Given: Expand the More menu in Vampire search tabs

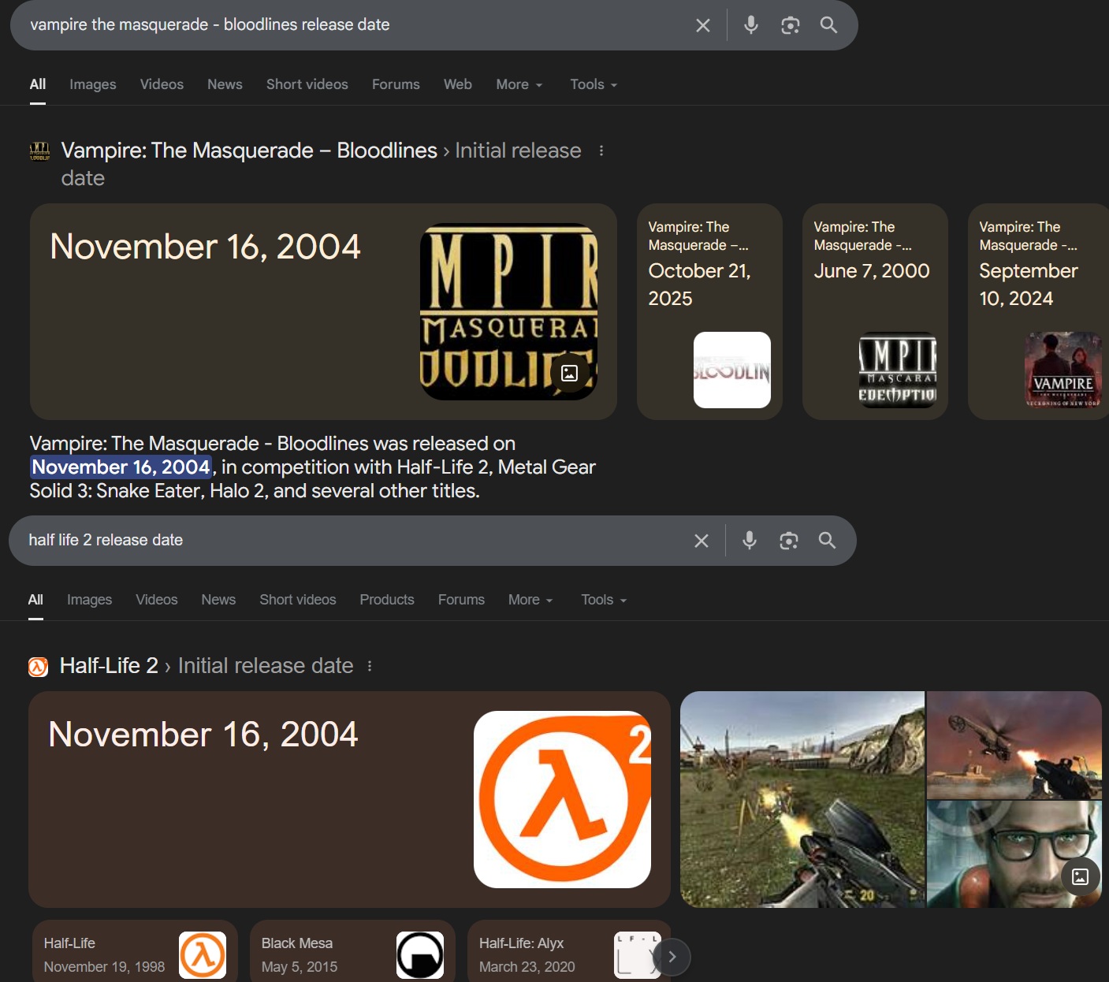Looking at the screenshot, I should [519, 84].
